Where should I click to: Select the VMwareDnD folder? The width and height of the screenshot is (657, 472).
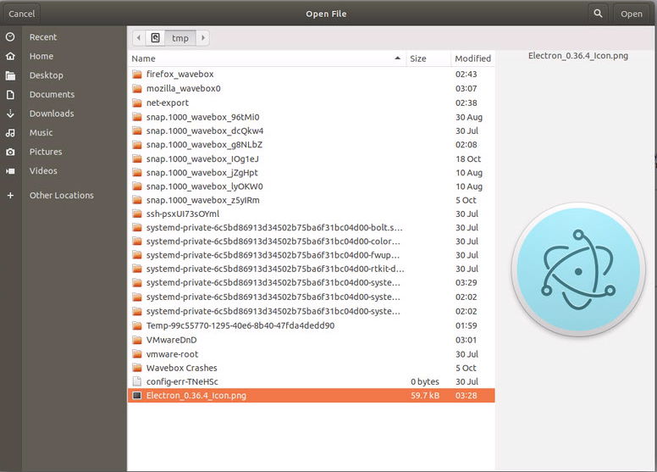pyautogui.click(x=311, y=340)
